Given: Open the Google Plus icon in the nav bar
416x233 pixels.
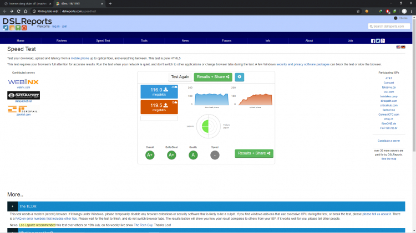Looking at the screenshot, I should pyautogui.click(x=383, y=41).
